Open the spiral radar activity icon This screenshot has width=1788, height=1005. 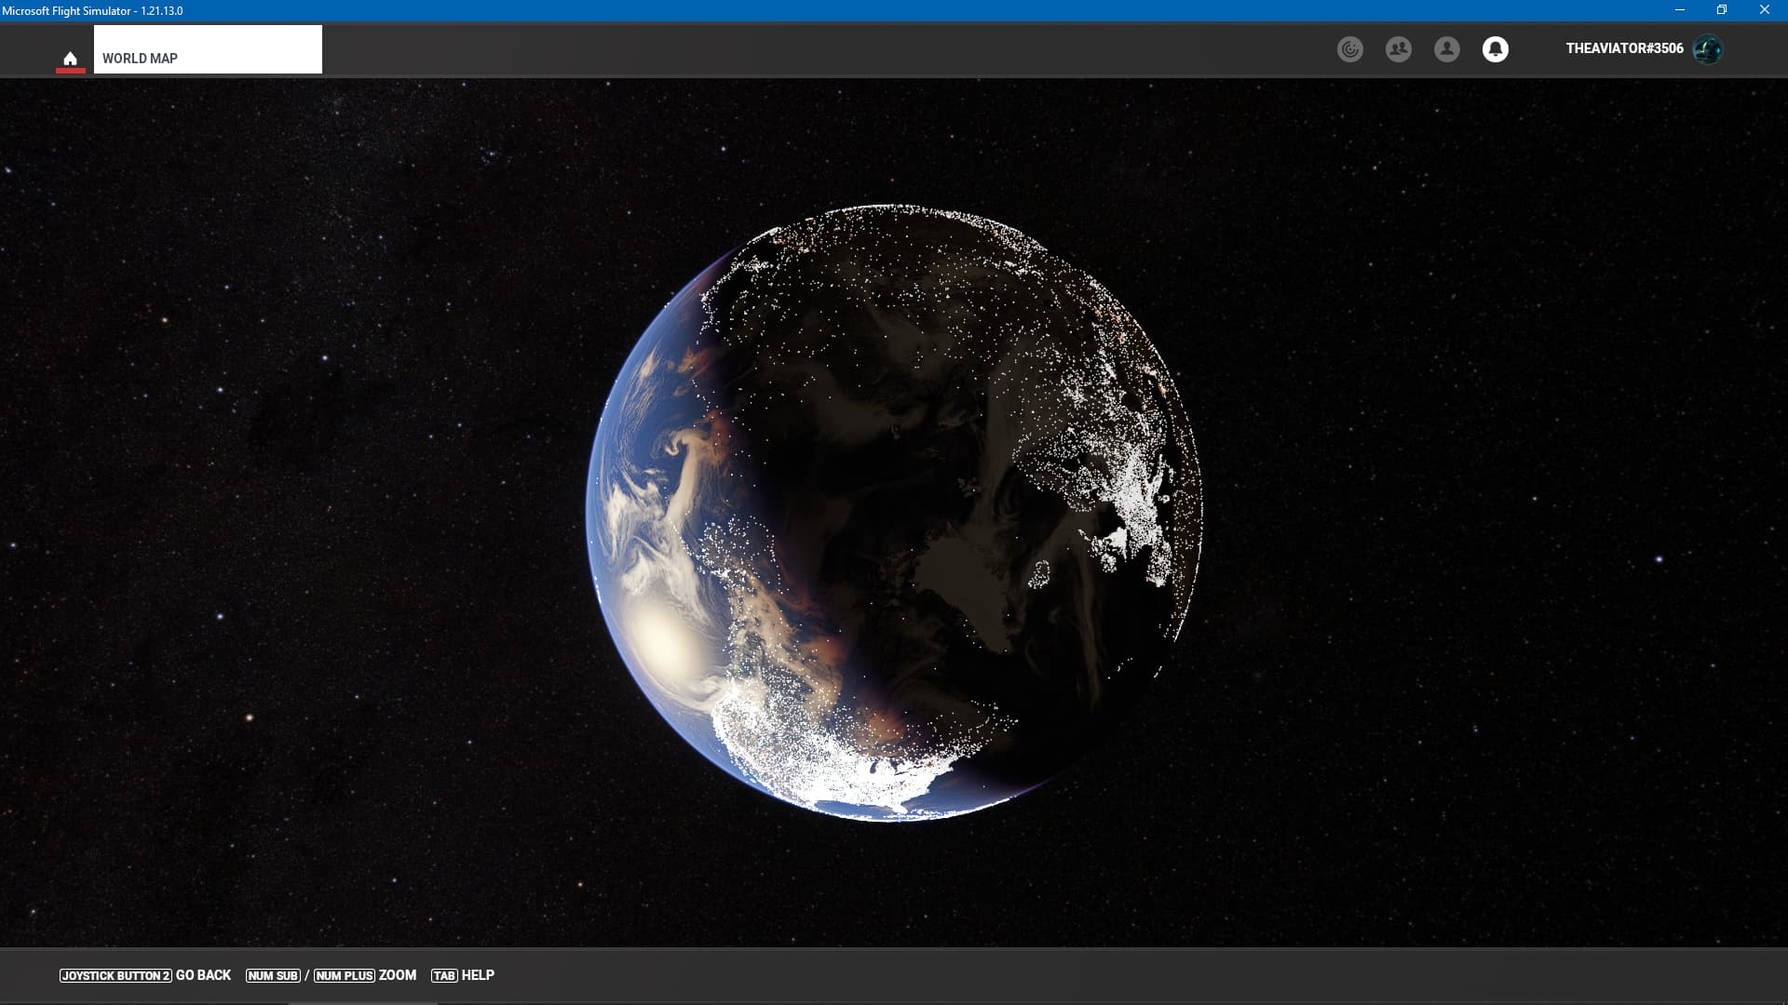pyautogui.click(x=1349, y=49)
